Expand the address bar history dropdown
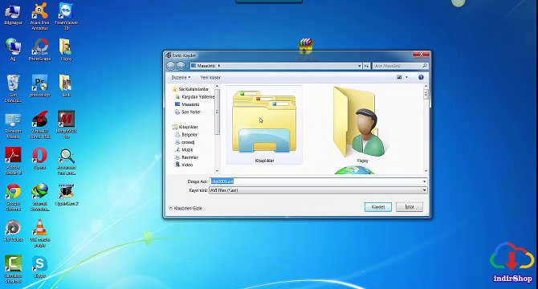538x289 pixels. [359, 66]
